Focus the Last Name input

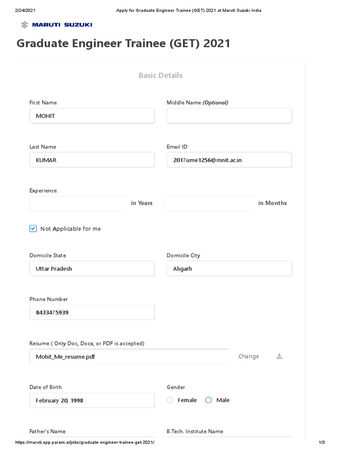click(x=92, y=160)
